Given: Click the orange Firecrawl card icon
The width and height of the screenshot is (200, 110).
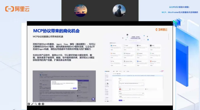Looking at the screenshot, I should (x=111, y=53).
